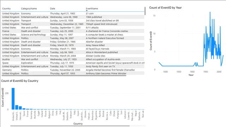Select 'A Northern Ireland Executive formed' event

pos(105,38)
